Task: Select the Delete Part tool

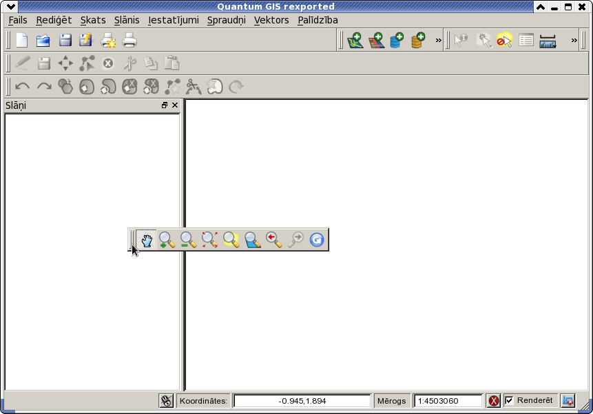Action: point(151,87)
